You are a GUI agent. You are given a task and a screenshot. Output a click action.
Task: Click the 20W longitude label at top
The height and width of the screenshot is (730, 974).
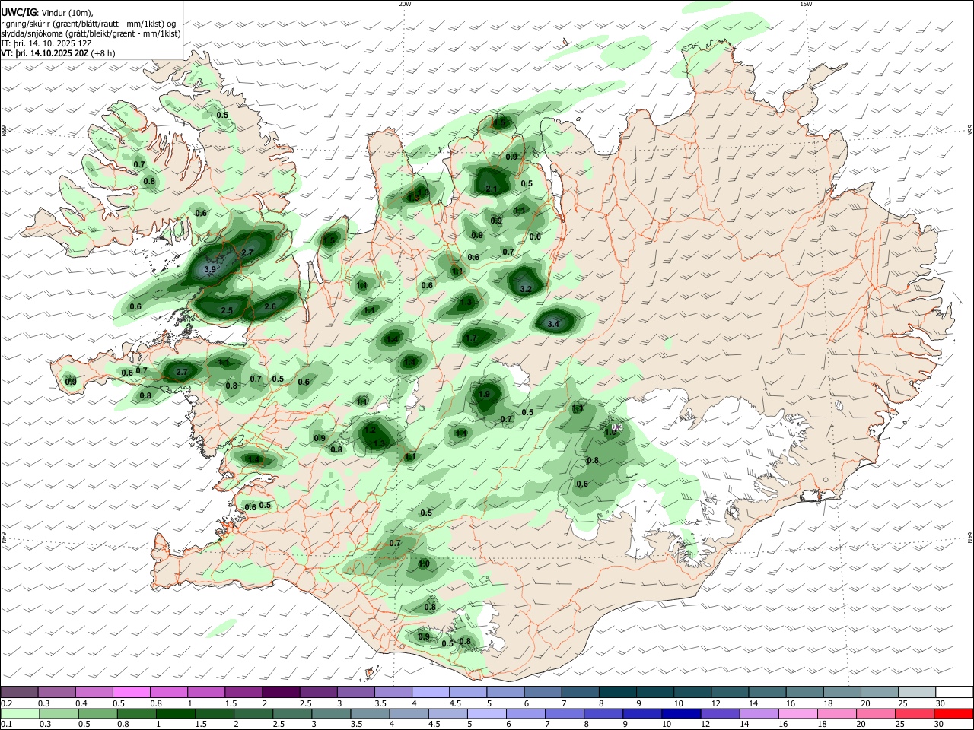(x=405, y=4)
